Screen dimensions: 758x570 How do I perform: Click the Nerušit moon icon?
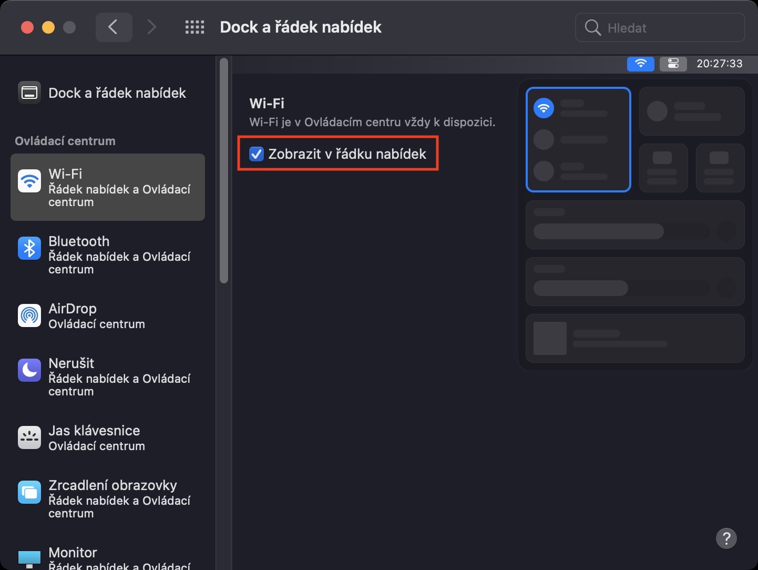pos(29,370)
